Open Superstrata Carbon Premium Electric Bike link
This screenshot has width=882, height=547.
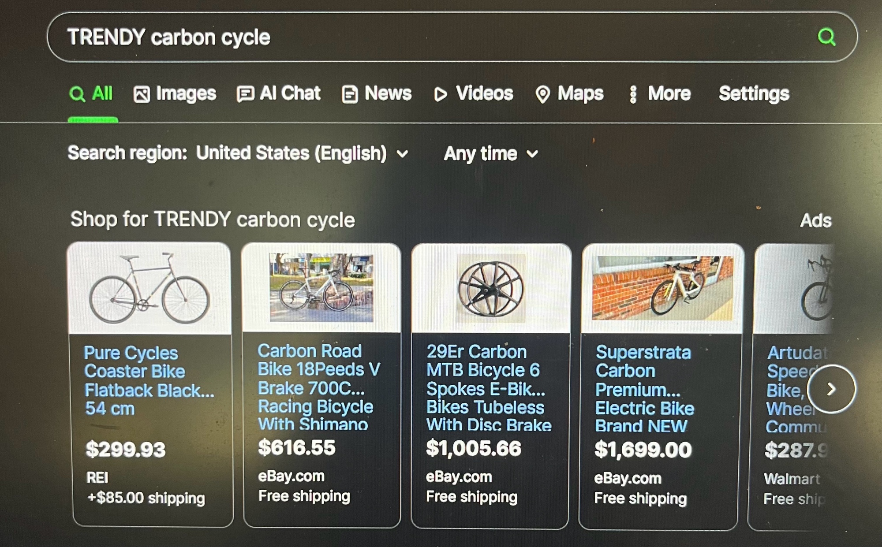point(644,389)
